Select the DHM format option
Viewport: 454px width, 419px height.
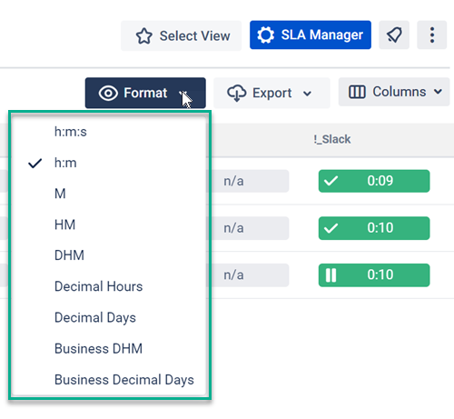(x=109, y=255)
